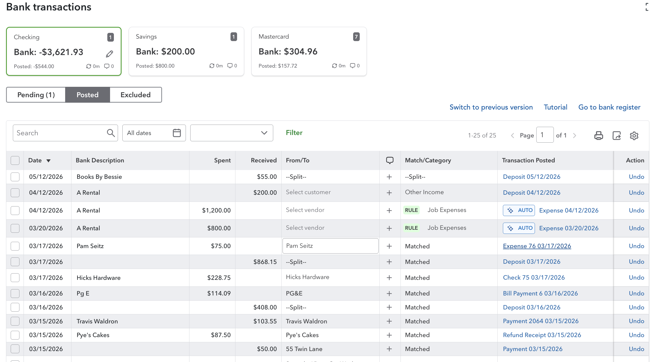
Task: Click the Go to bank register link
Action: point(609,107)
